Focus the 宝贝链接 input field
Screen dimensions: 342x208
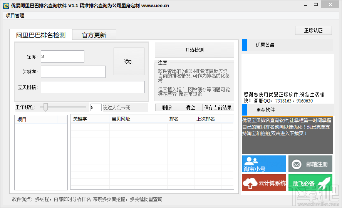click(93, 87)
